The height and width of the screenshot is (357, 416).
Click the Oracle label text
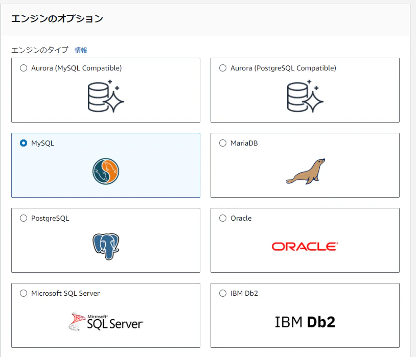tap(241, 218)
